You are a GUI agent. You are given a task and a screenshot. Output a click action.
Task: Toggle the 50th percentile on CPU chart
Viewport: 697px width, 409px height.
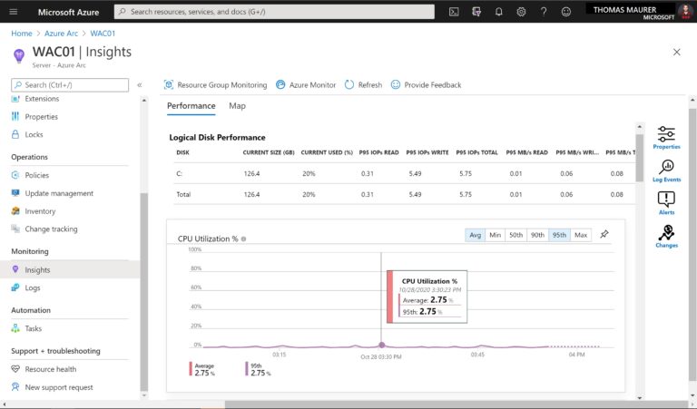tap(516, 235)
